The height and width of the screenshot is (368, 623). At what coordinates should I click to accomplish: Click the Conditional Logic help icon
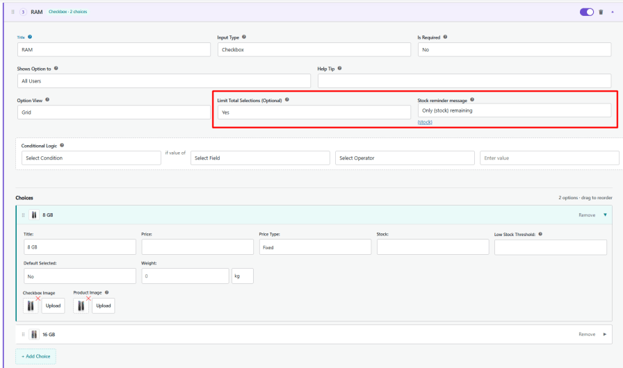[62, 145]
